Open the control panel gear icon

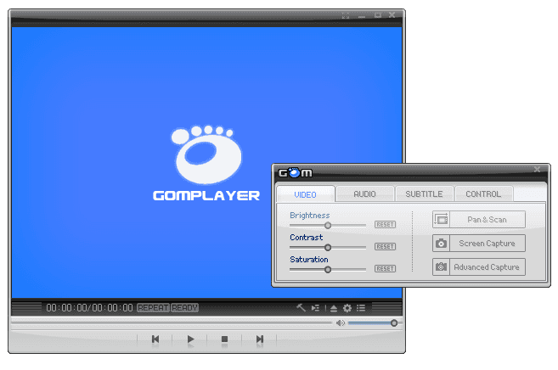[347, 308]
